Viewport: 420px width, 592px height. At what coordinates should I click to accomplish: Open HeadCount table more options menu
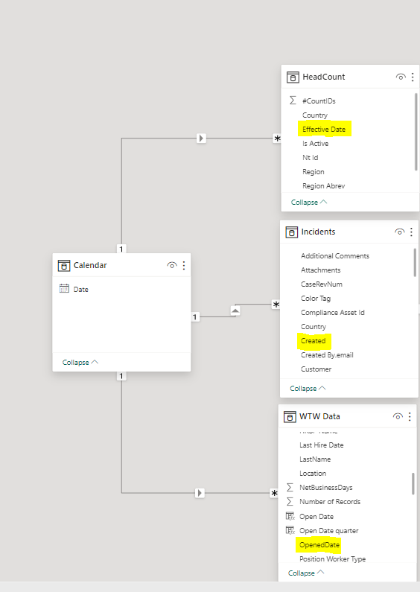413,77
